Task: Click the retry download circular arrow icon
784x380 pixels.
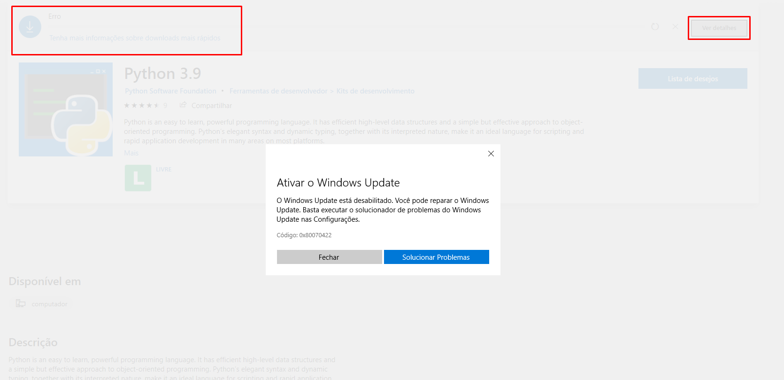Action: (x=655, y=27)
